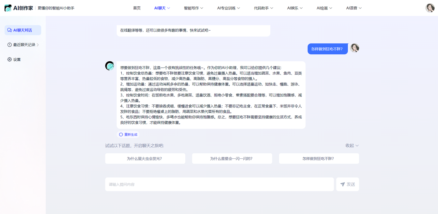Open the AI专业训练 menu

click(228, 8)
